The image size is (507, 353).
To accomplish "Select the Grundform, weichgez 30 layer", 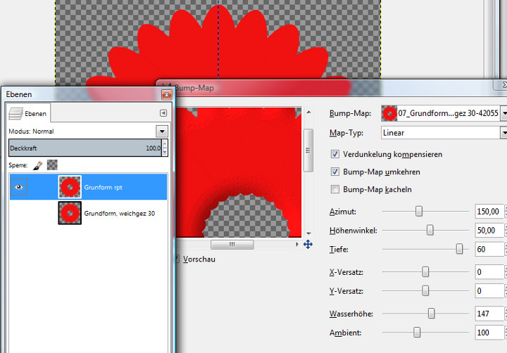I will pyautogui.click(x=120, y=212).
